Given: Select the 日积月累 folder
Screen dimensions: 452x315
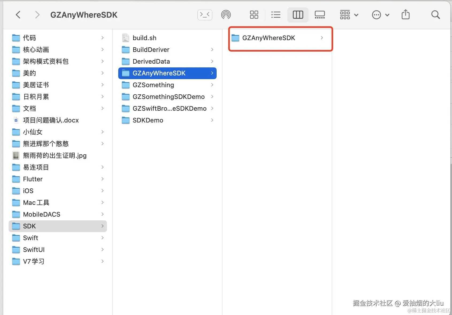Looking at the screenshot, I should point(58,97).
